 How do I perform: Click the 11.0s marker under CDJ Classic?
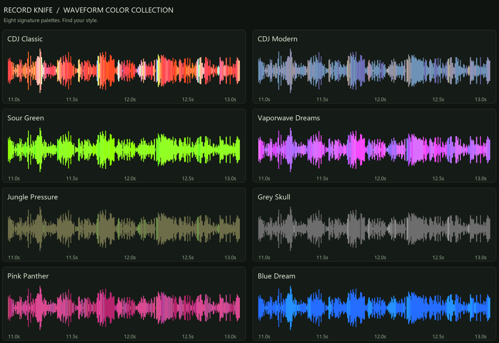click(x=14, y=99)
